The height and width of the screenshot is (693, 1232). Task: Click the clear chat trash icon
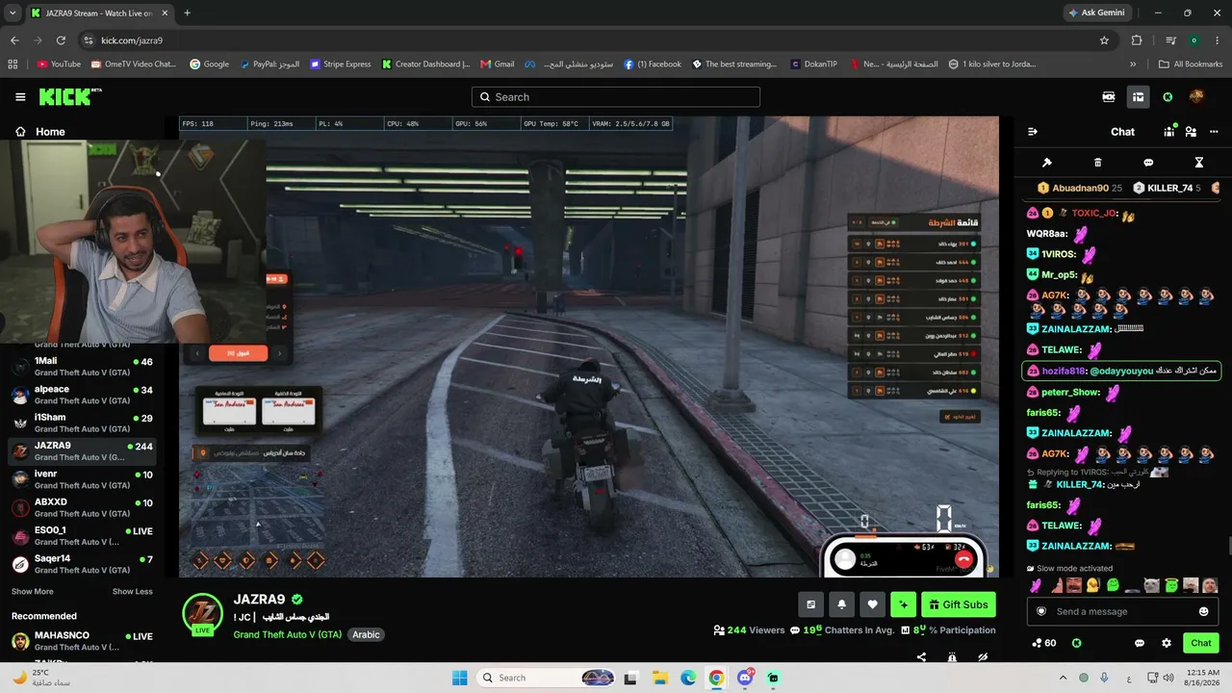pyautogui.click(x=1098, y=163)
